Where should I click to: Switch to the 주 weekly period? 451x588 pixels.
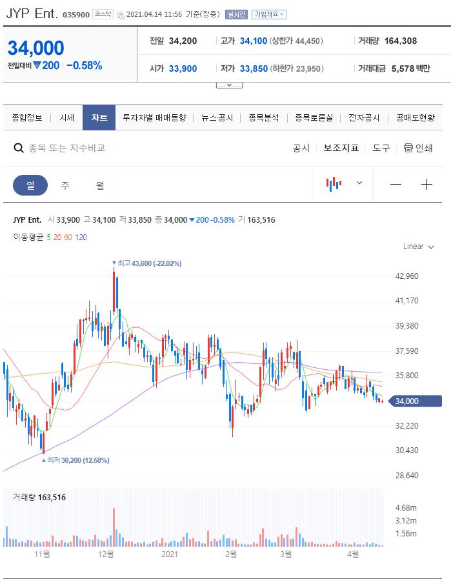65,185
